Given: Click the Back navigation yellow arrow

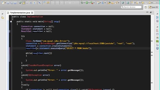Looking at the screenshot, I should pyautogui.click(x=150, y=3).
